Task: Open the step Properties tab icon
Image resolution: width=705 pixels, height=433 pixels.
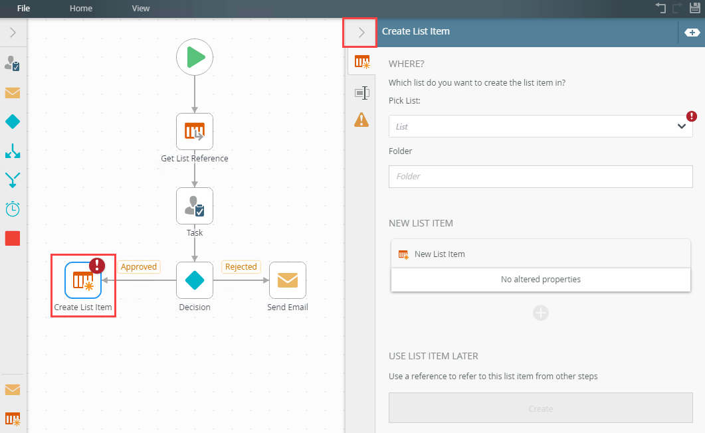Action: point(362,93)
